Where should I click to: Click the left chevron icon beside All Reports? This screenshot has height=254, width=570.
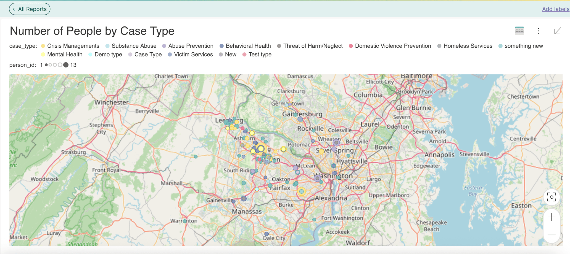[14, 9]
